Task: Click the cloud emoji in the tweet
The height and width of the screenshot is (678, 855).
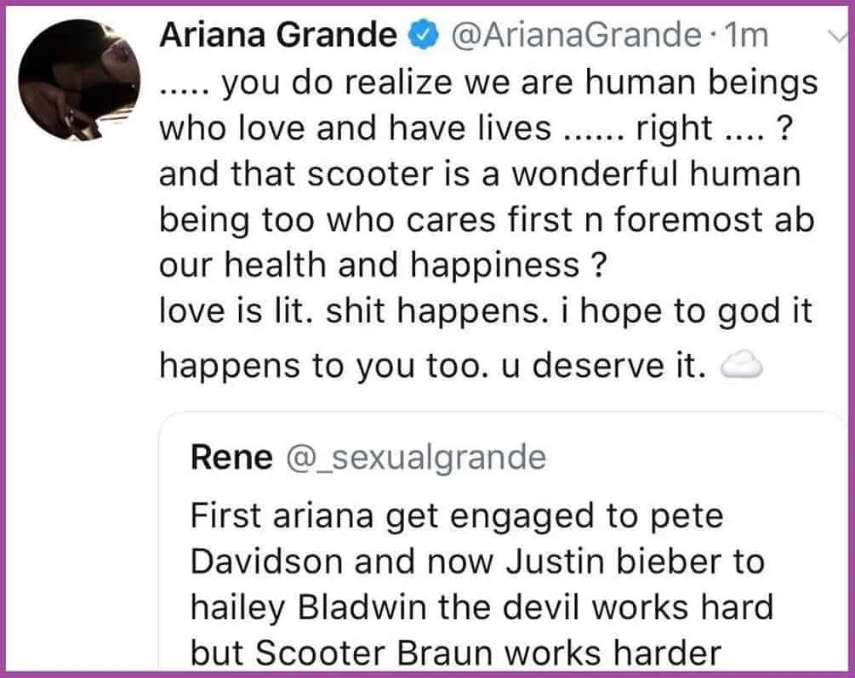Action: click(x=741, y=366)
